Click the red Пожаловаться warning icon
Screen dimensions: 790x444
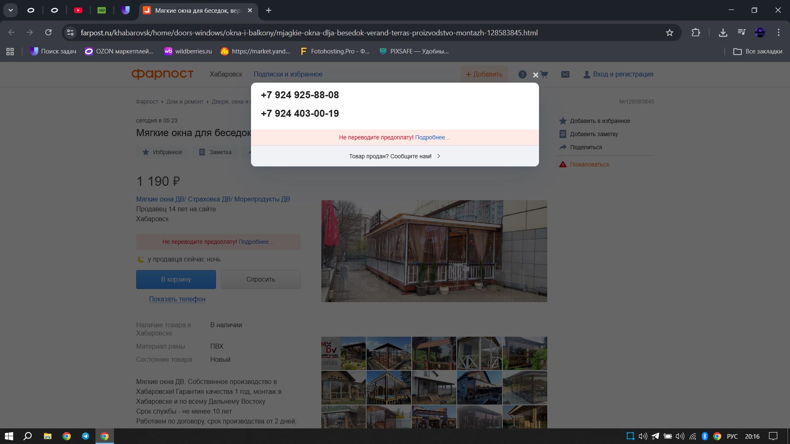tap(562, 164)
